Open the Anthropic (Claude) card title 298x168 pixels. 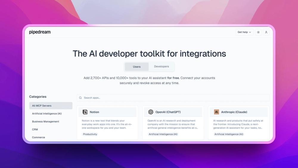[234, 112]
